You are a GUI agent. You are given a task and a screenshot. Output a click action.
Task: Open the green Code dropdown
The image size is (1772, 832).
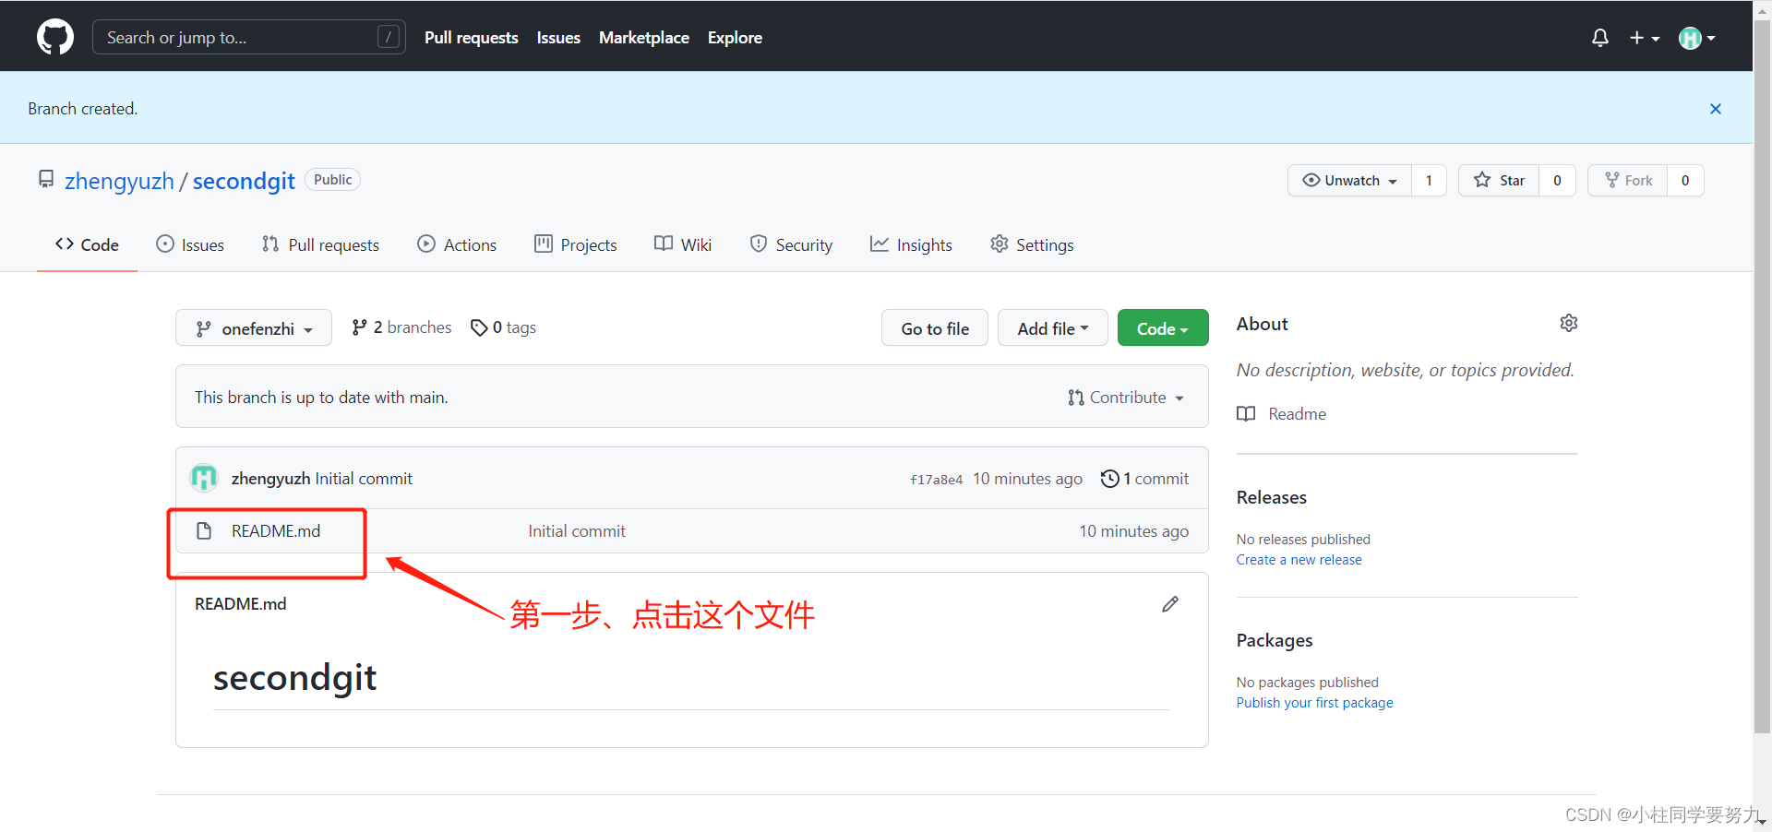[1162, 327]
